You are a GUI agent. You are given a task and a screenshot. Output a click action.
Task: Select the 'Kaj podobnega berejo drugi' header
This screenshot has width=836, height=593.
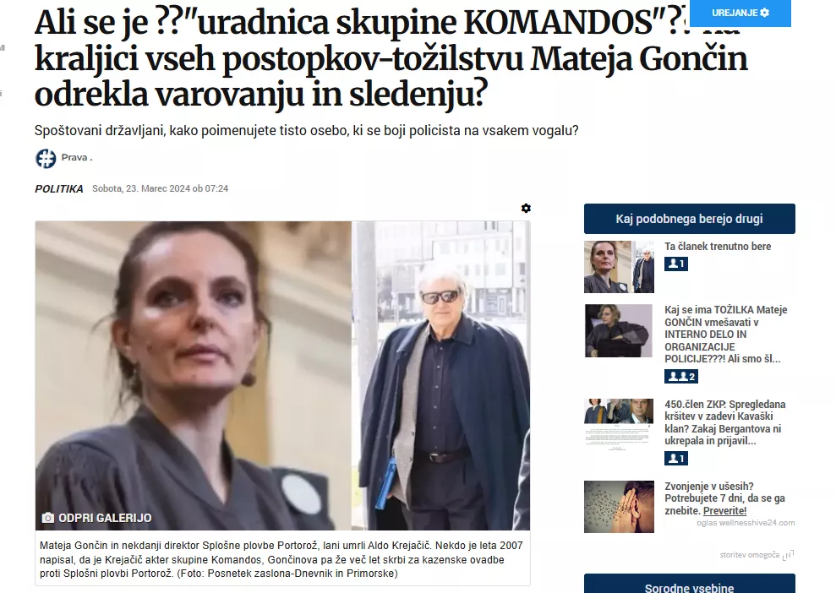(690, 219)
